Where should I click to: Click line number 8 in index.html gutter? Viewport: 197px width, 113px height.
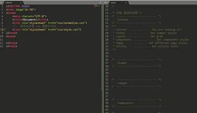pyautogui.click(x=2, y=30)
